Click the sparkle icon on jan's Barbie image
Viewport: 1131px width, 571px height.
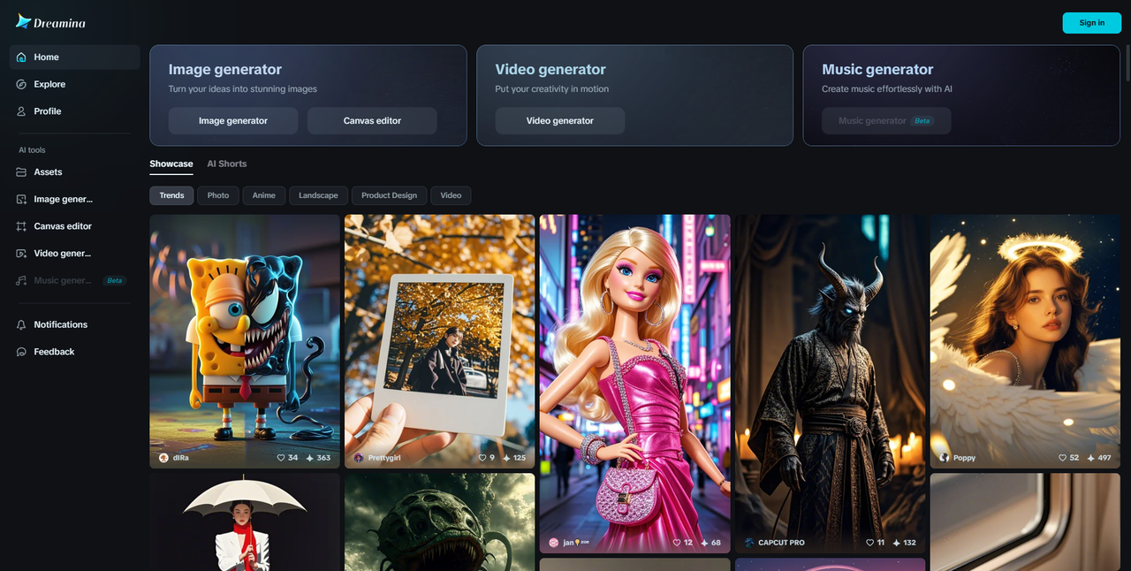tap(704, 543)
